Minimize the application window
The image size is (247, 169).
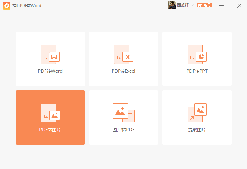pyautogui.click(x=230, y=6)
